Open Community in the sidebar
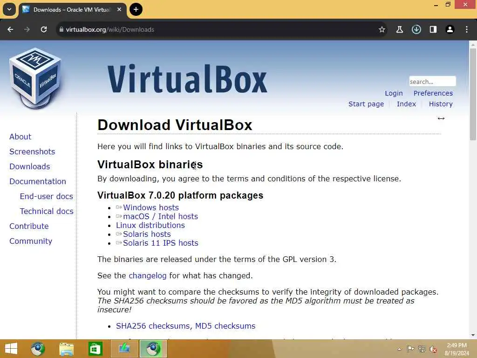 [x=31, y=241]
